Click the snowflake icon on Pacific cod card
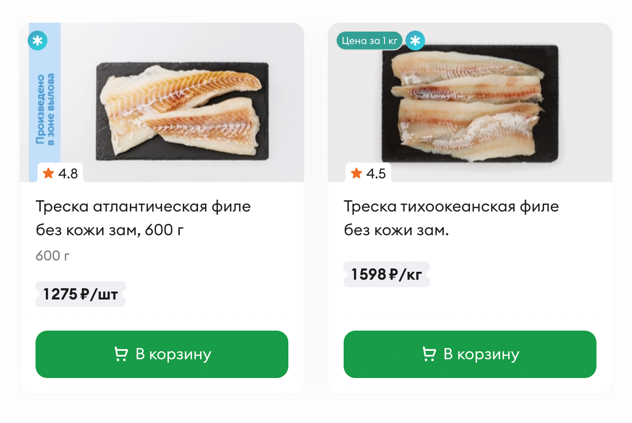Viewport: 632px width, 423px height. point(415,41)
